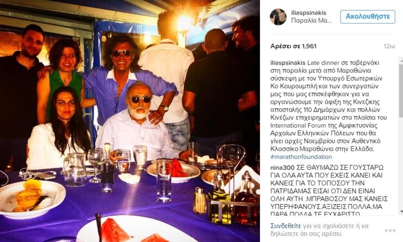This screenshot has height=242, width=403.
Task: Click the scrollbar track below the thumb
Action: point(401,163)
